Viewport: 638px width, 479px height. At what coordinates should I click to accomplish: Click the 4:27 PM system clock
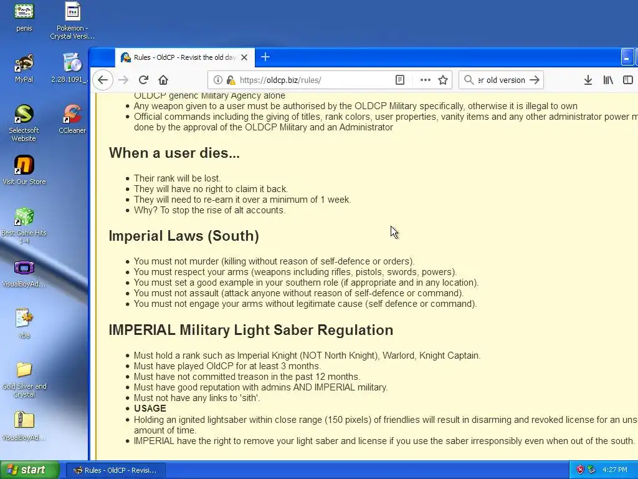pyautogui.click(x=615, y=470)
